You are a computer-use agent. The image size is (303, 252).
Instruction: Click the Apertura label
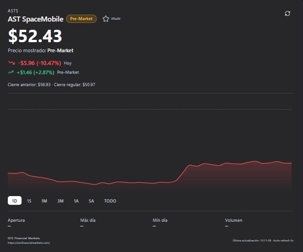click(16, 220)
